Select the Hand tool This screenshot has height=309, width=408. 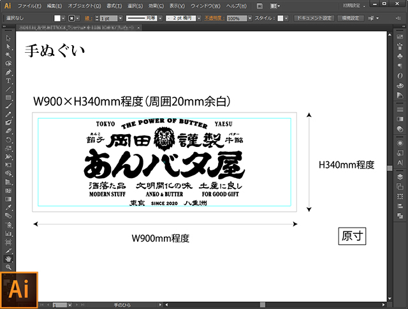pos(8,259)
